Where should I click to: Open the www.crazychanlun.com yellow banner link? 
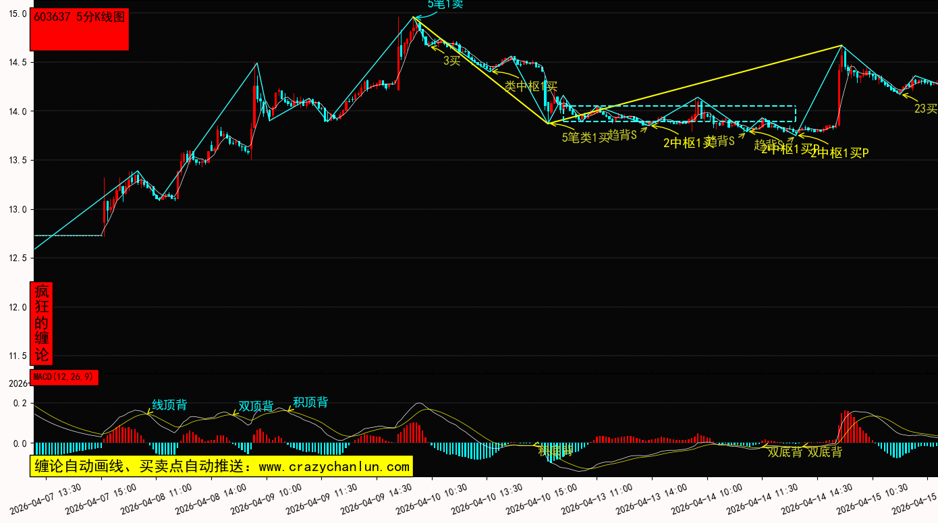coord(221,466)
